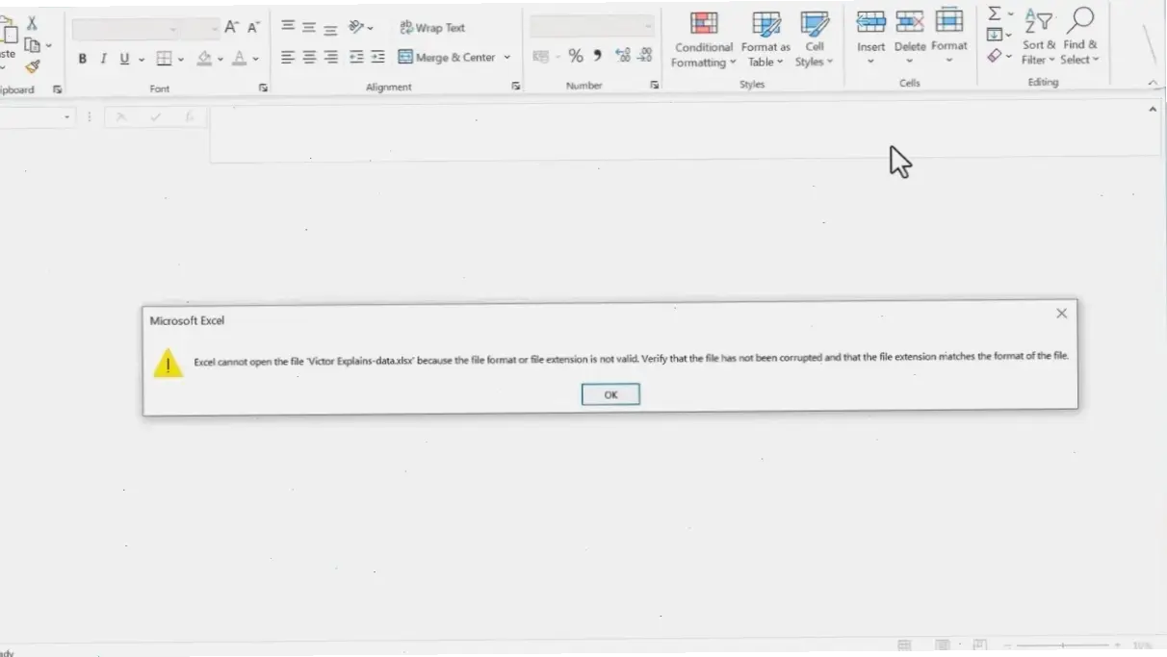The width and height of the screenshot is (1167, 657).
Task: Close the Microsoft Excel error dialog
Action: pos(1061,314)
